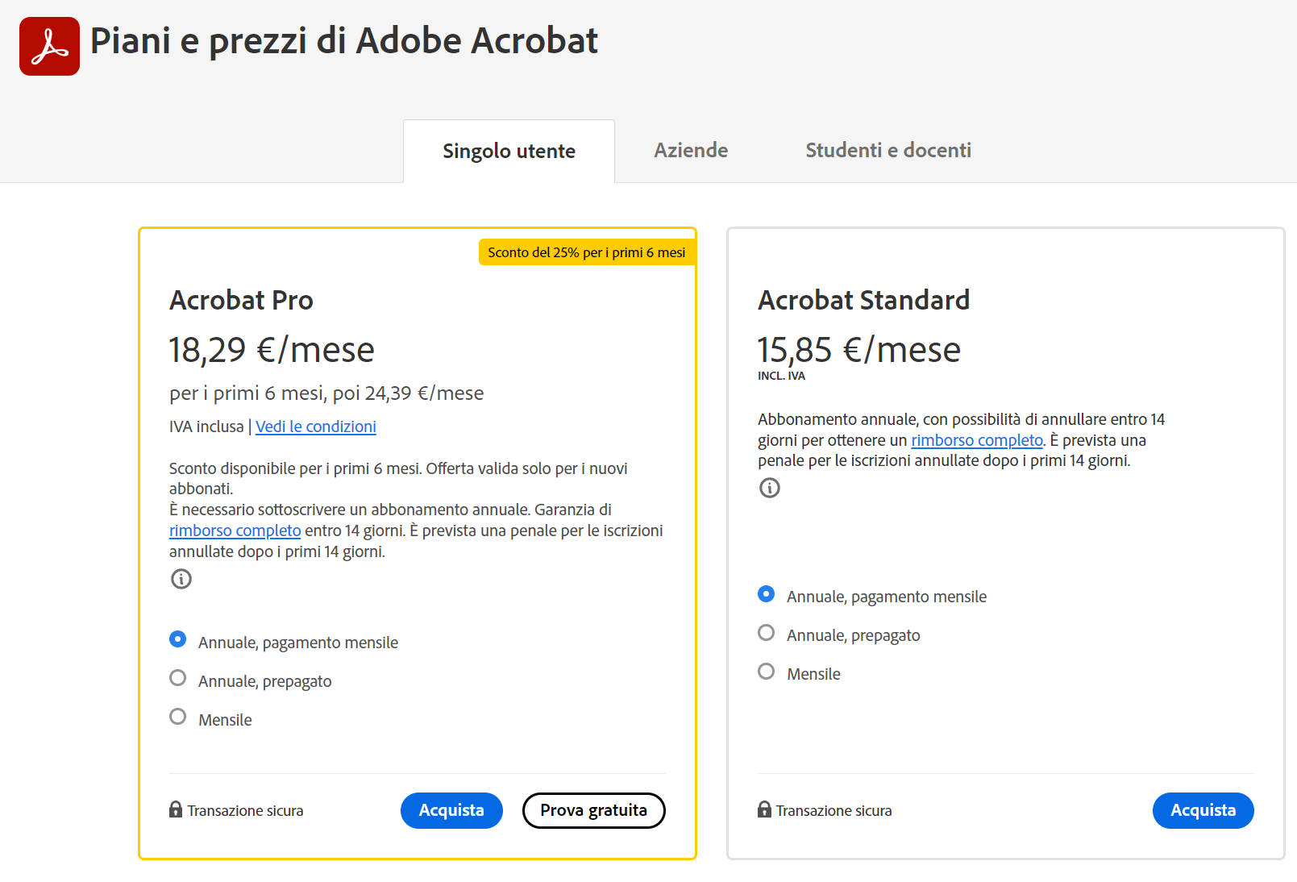Select Annuale, prepagato for Acrobat Pro
The height and width of the screenshot is (882, 1297).
click(x=177, y=678)
